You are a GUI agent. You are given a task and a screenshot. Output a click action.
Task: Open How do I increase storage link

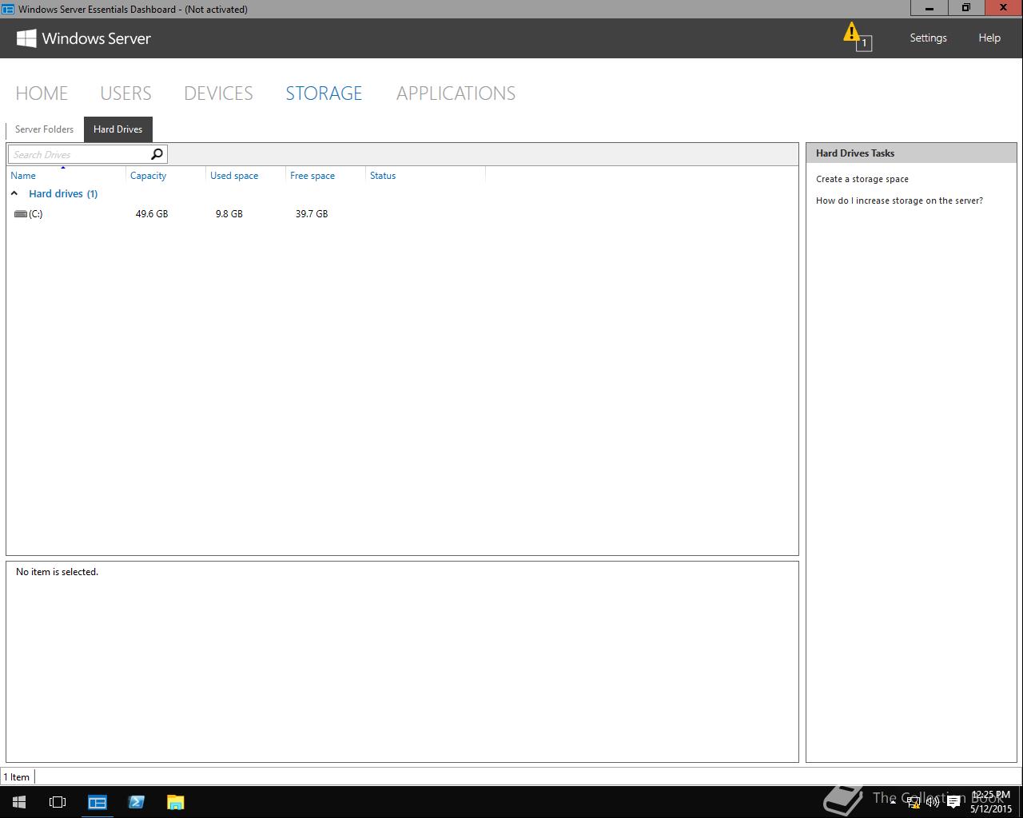coord(899,201)
